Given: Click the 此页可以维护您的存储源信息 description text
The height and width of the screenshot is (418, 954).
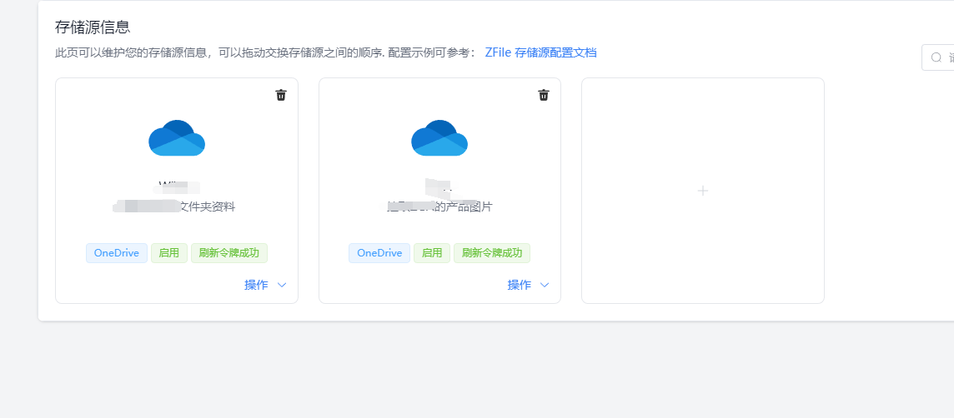Looking at the screenshot, I should (266, 52).
